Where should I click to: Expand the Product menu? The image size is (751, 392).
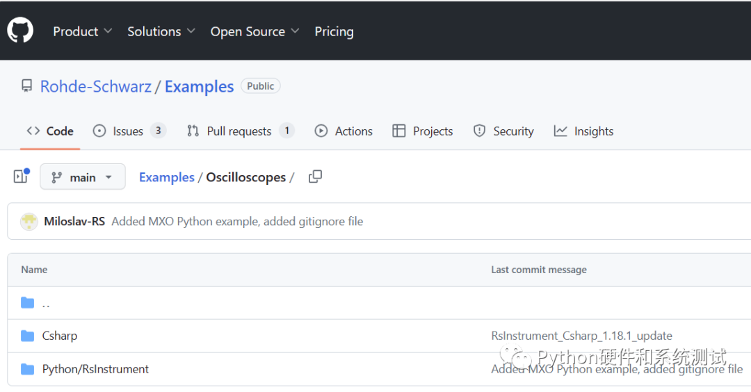click(82, 31)
